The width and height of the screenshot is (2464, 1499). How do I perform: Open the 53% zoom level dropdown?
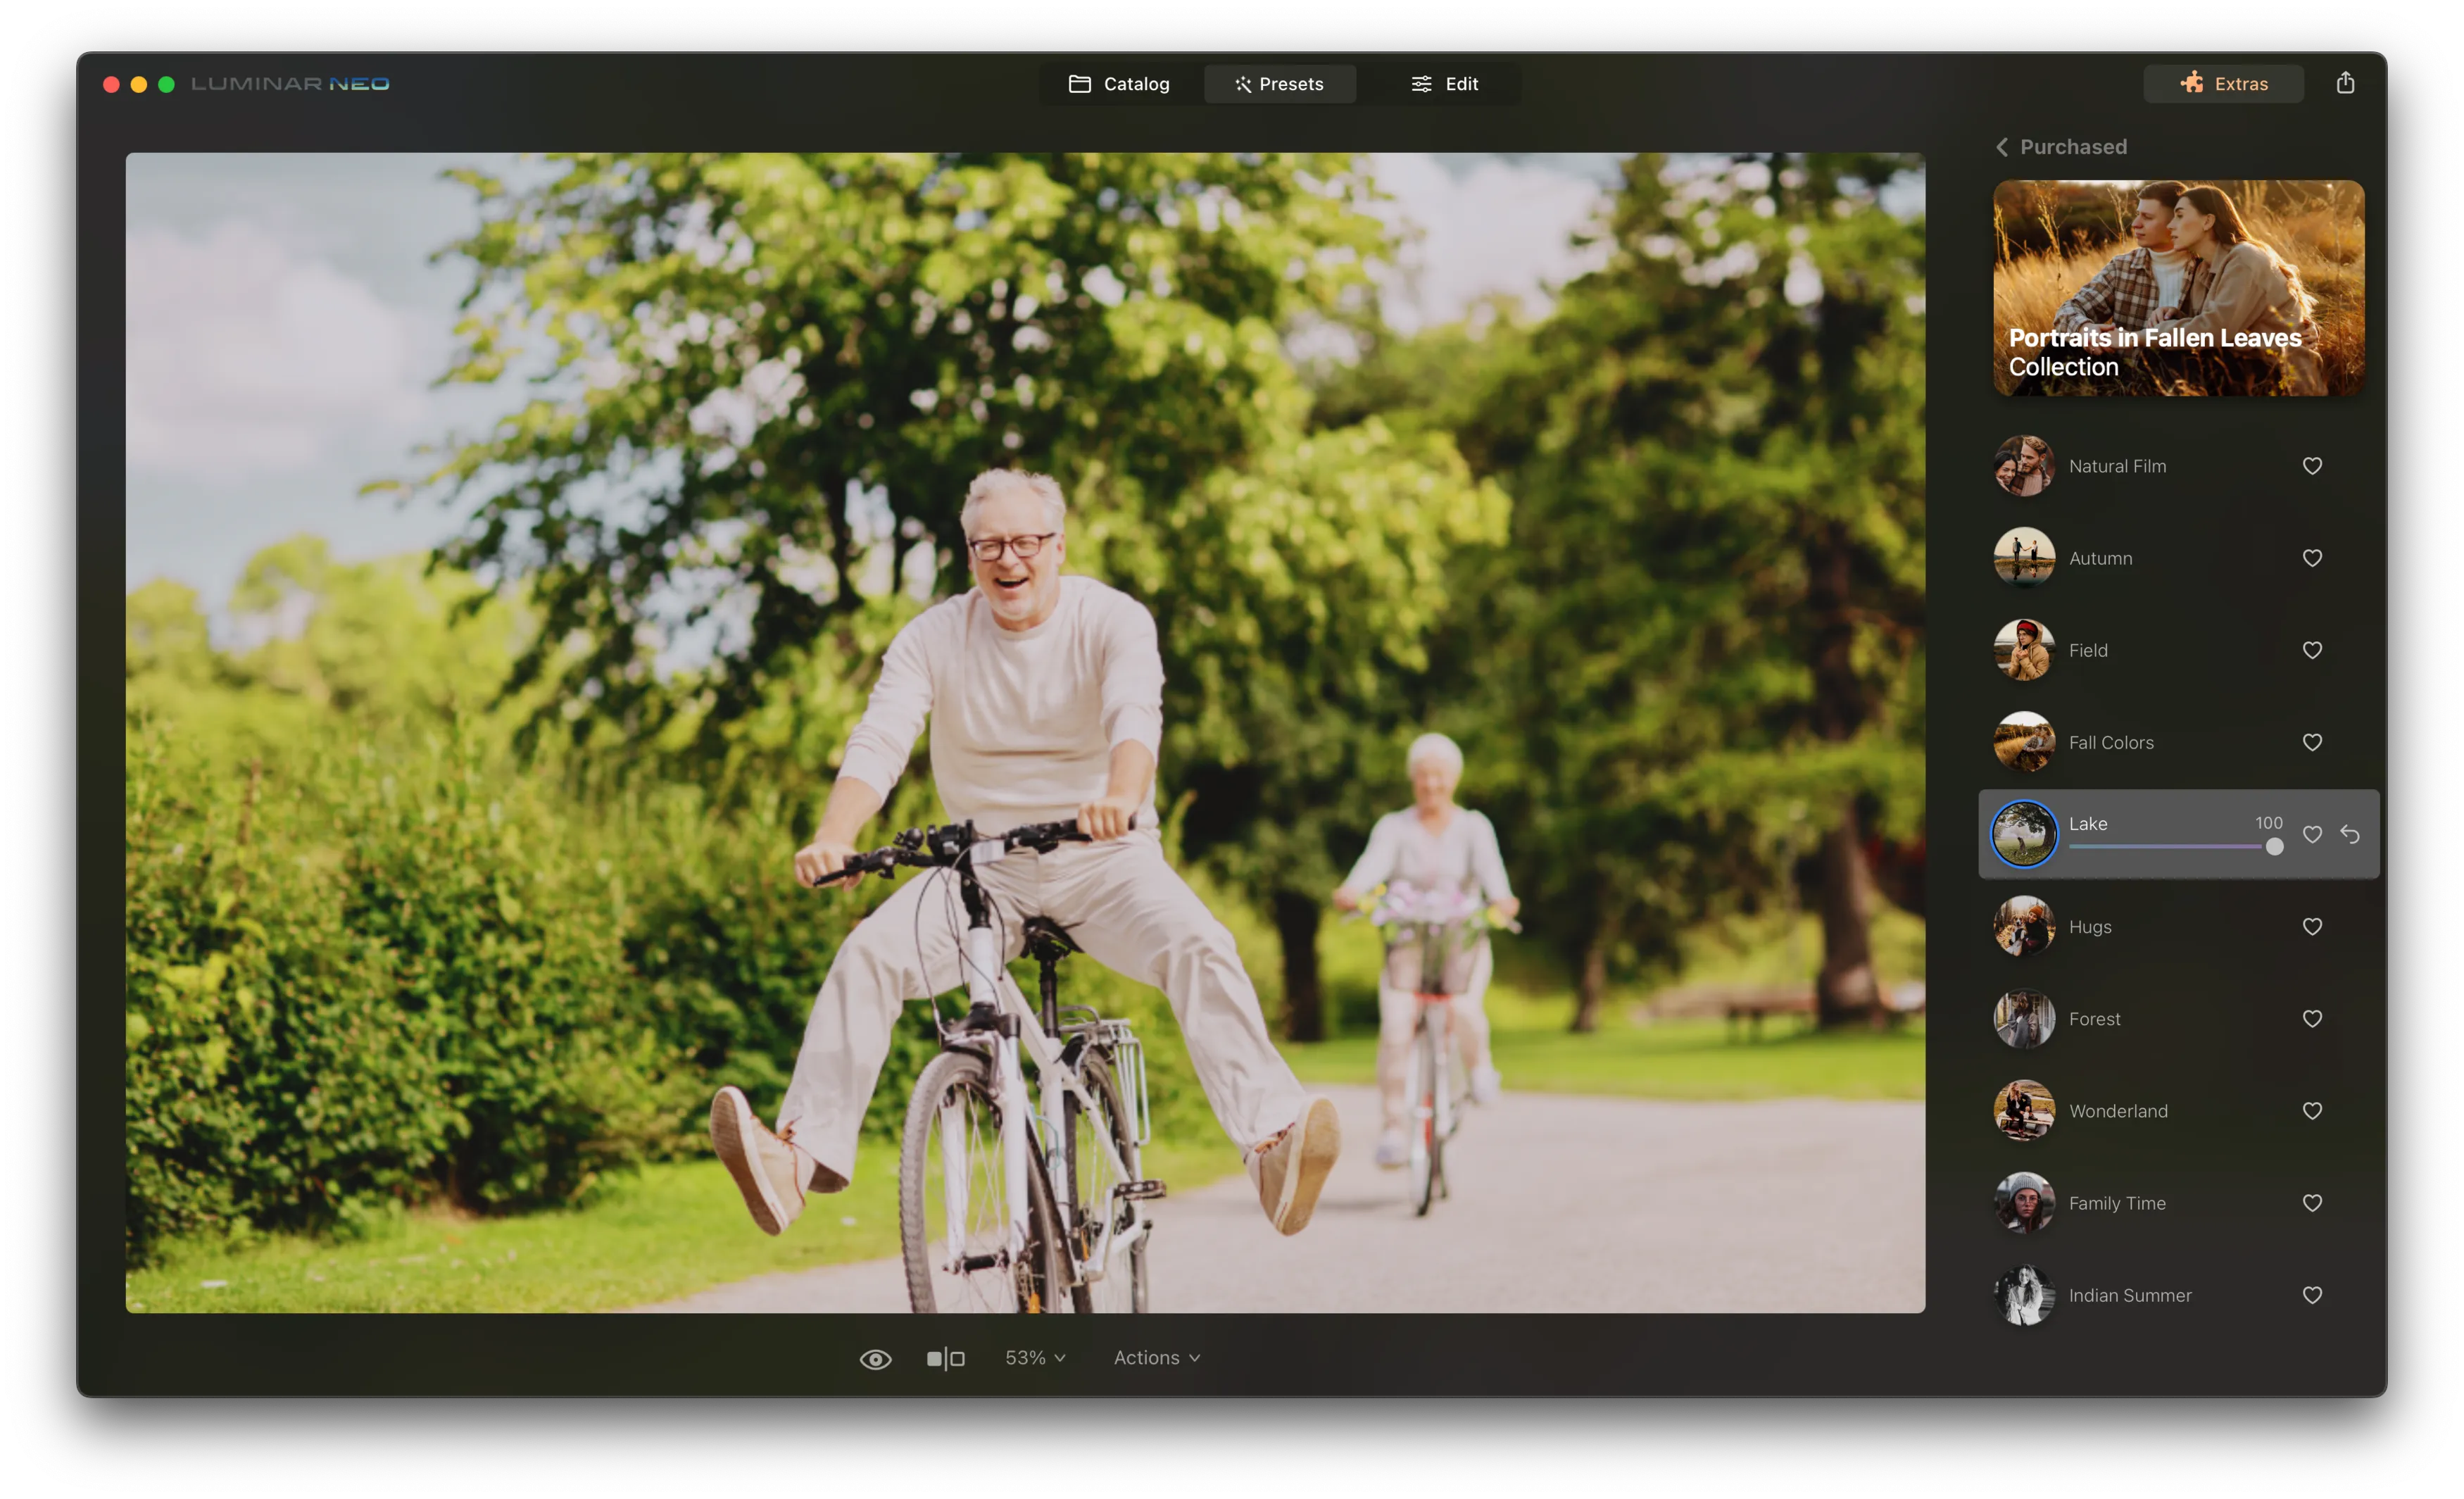1035,1358
